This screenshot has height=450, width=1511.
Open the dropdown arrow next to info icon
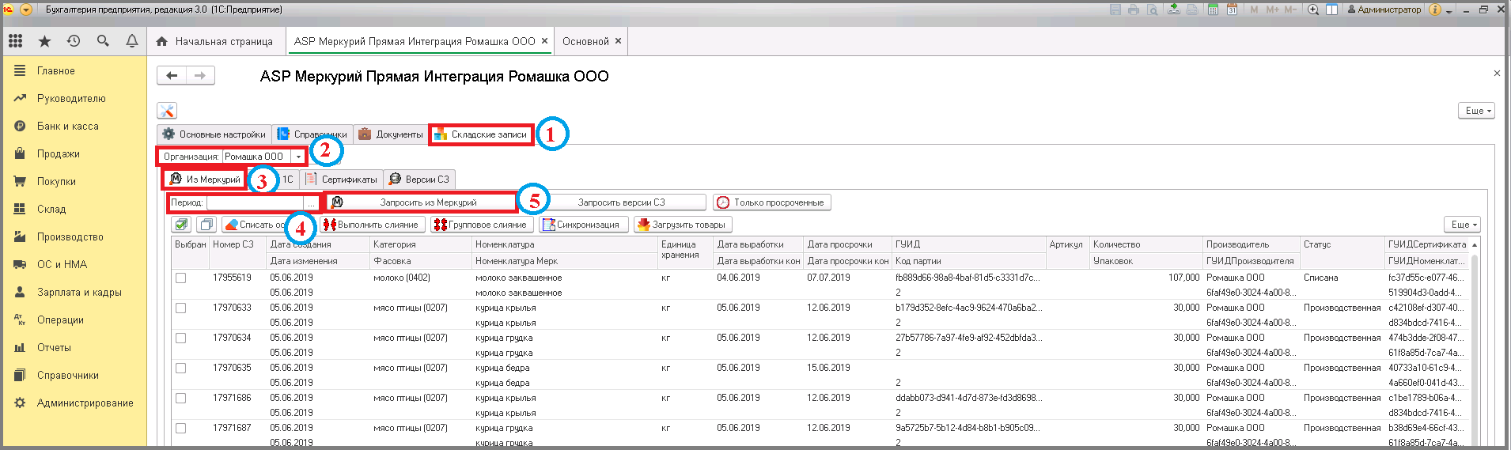click(1449, 10)
